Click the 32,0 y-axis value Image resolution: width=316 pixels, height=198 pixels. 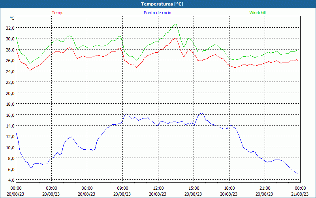[x=10, y=28]
